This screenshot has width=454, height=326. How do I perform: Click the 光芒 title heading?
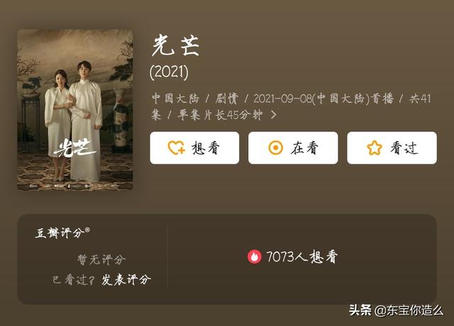[x=175, y=45]
